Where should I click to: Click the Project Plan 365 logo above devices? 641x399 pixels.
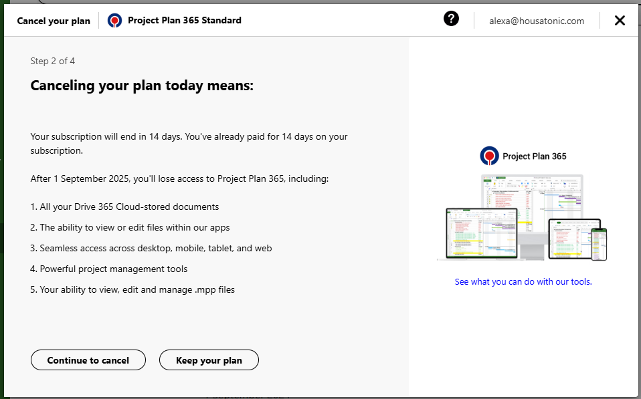(523, 156)
